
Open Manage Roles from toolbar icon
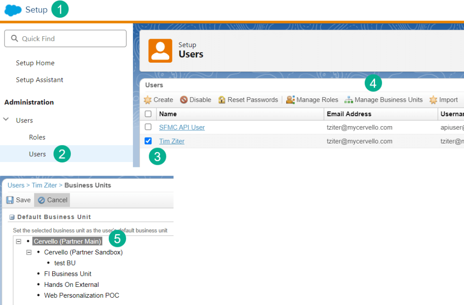coord(290,100)
